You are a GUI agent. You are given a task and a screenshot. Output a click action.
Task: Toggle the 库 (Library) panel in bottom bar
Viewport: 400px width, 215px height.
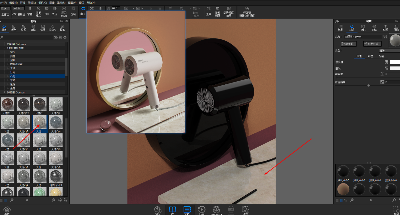pos(172,210)
